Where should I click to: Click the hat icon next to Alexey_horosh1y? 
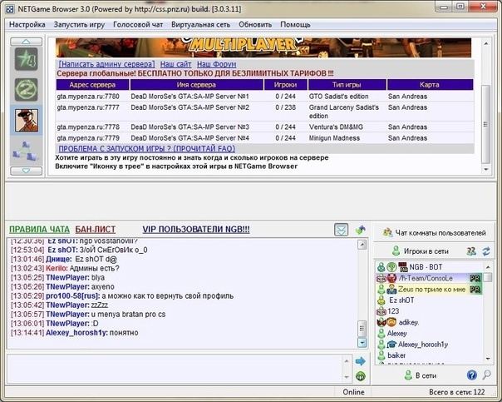391,345
